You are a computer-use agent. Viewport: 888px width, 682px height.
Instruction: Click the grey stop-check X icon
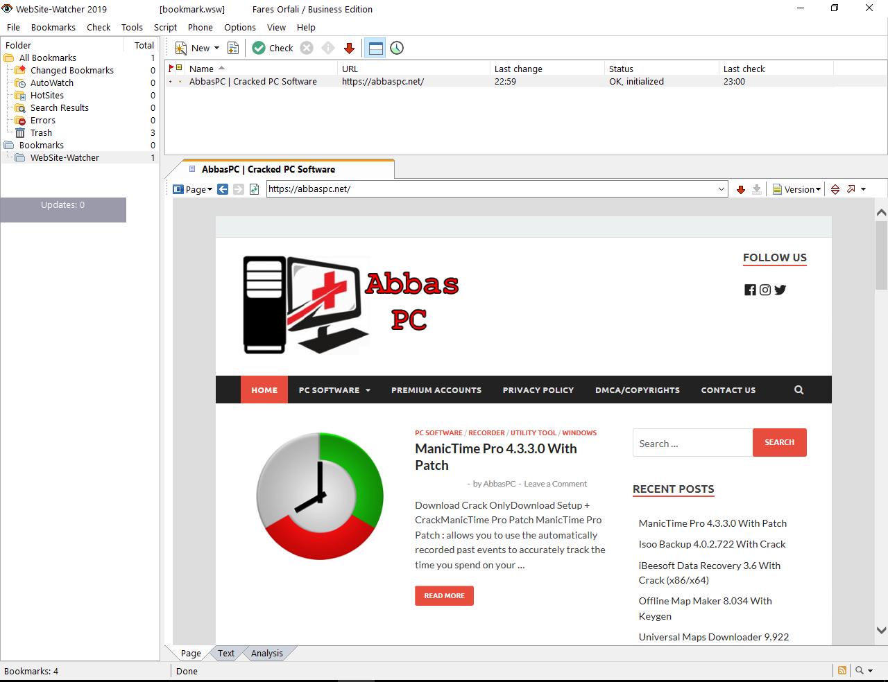[x=307, y=48]
